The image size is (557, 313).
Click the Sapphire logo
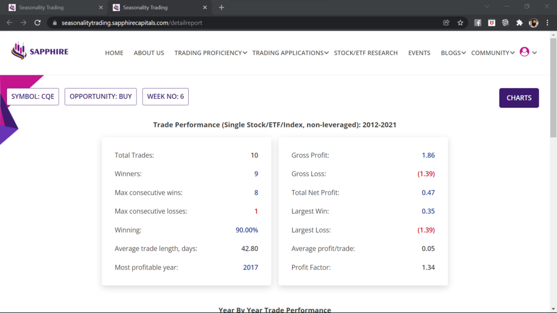click(40, 52)
